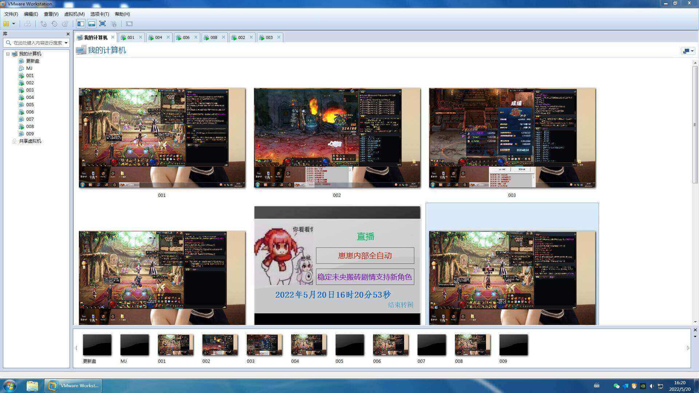Select the MJ thumbnail in the bottom bar
The image size is (699, 393).
coord(134,345)
